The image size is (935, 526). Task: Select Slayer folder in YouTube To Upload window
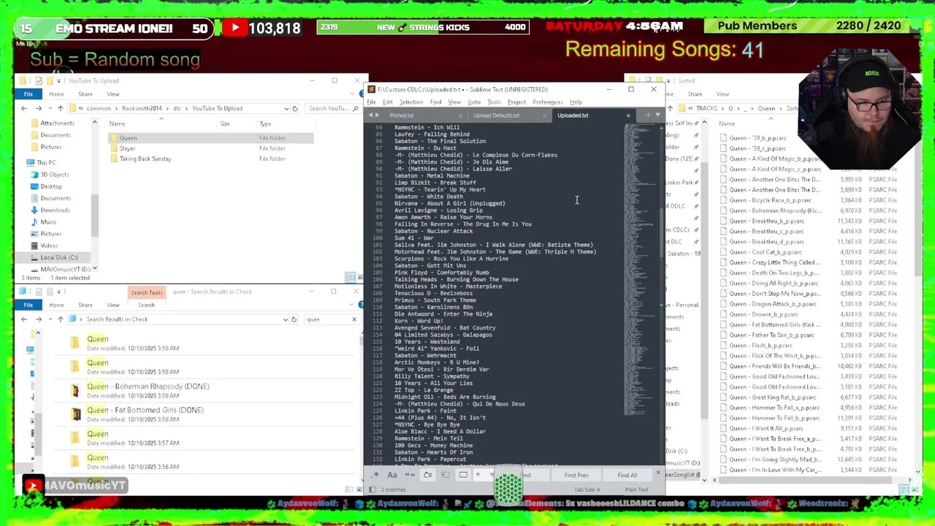[x=128, y=148]
